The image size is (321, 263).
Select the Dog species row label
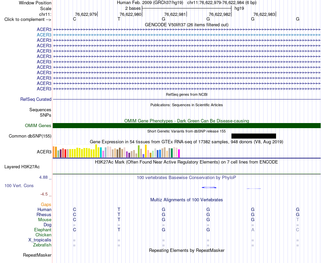[x=47, y=225]
